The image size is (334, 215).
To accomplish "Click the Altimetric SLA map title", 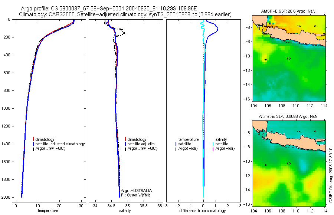I will coord(288,116).
